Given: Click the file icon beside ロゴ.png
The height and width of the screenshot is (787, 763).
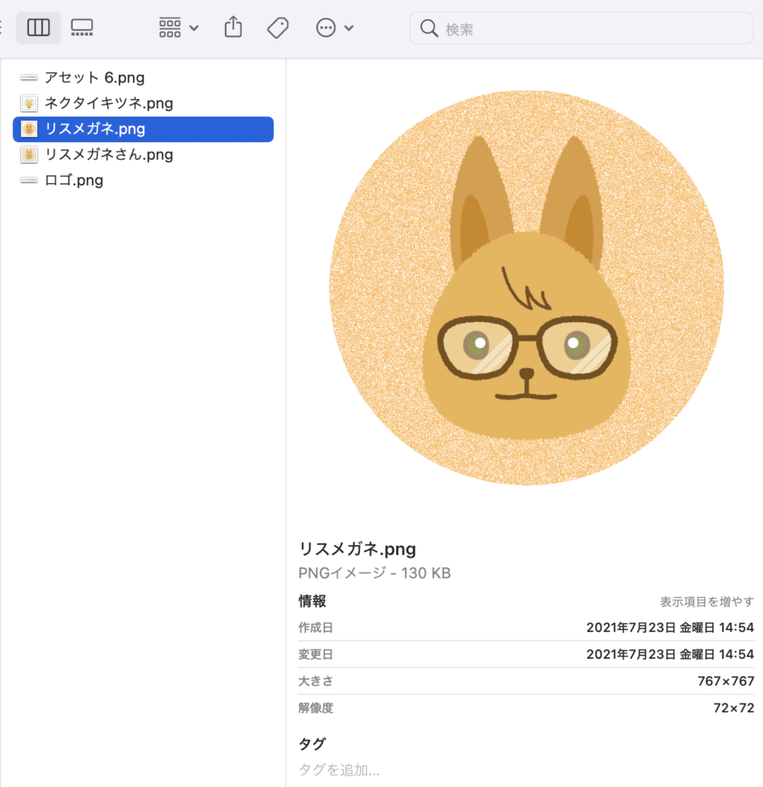Looking at the screenshot, I should tap(28, 180).
